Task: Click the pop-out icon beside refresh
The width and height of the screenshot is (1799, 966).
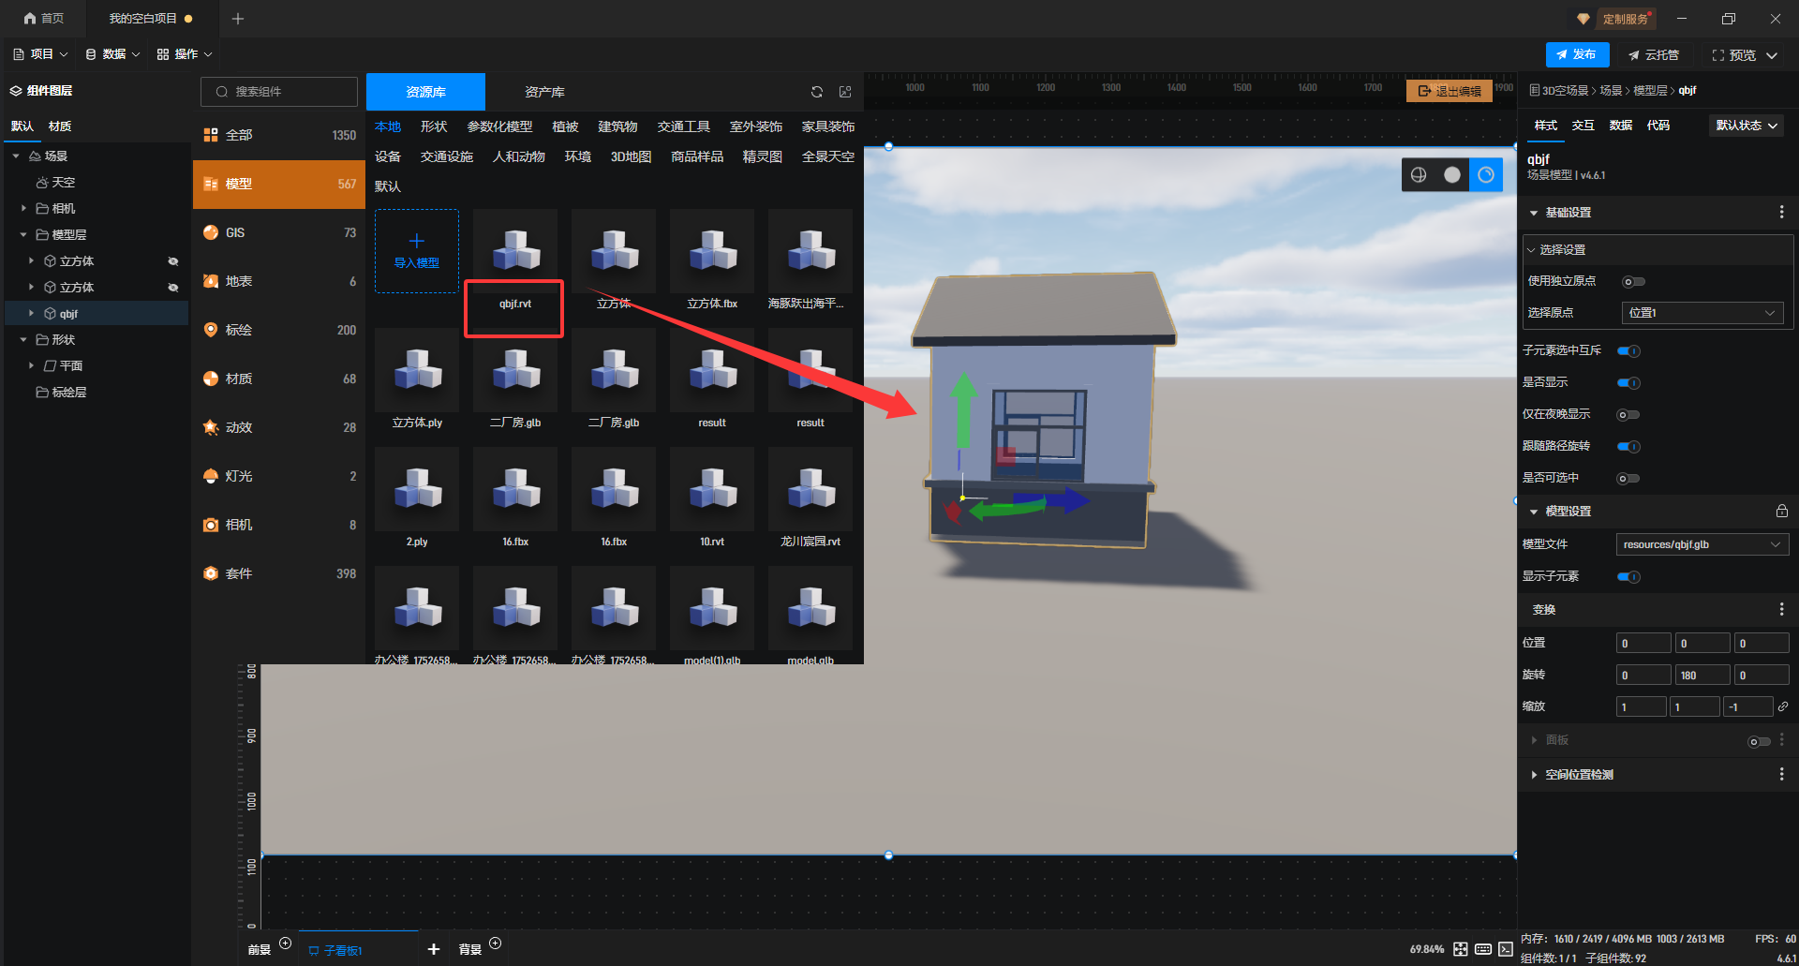Action: click(x=845, y=92)
